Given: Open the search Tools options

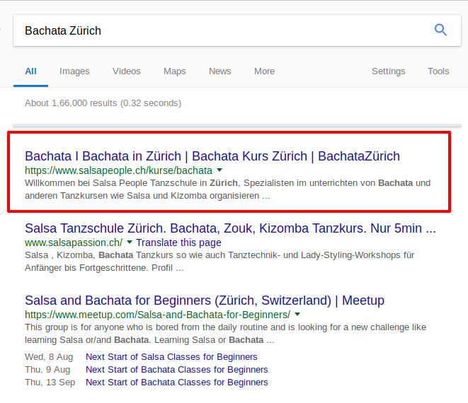Looking at the screenshot, I should coord(438,71).
